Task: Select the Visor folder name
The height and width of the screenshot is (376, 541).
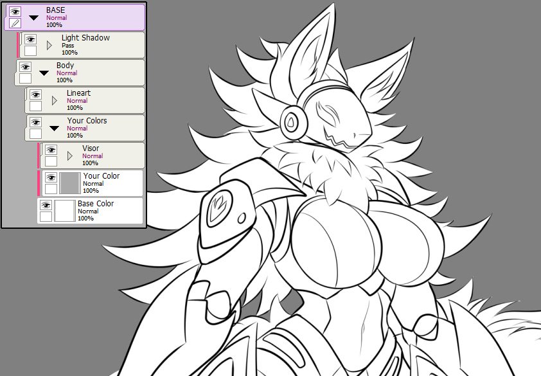Action: tap(91, 148)
